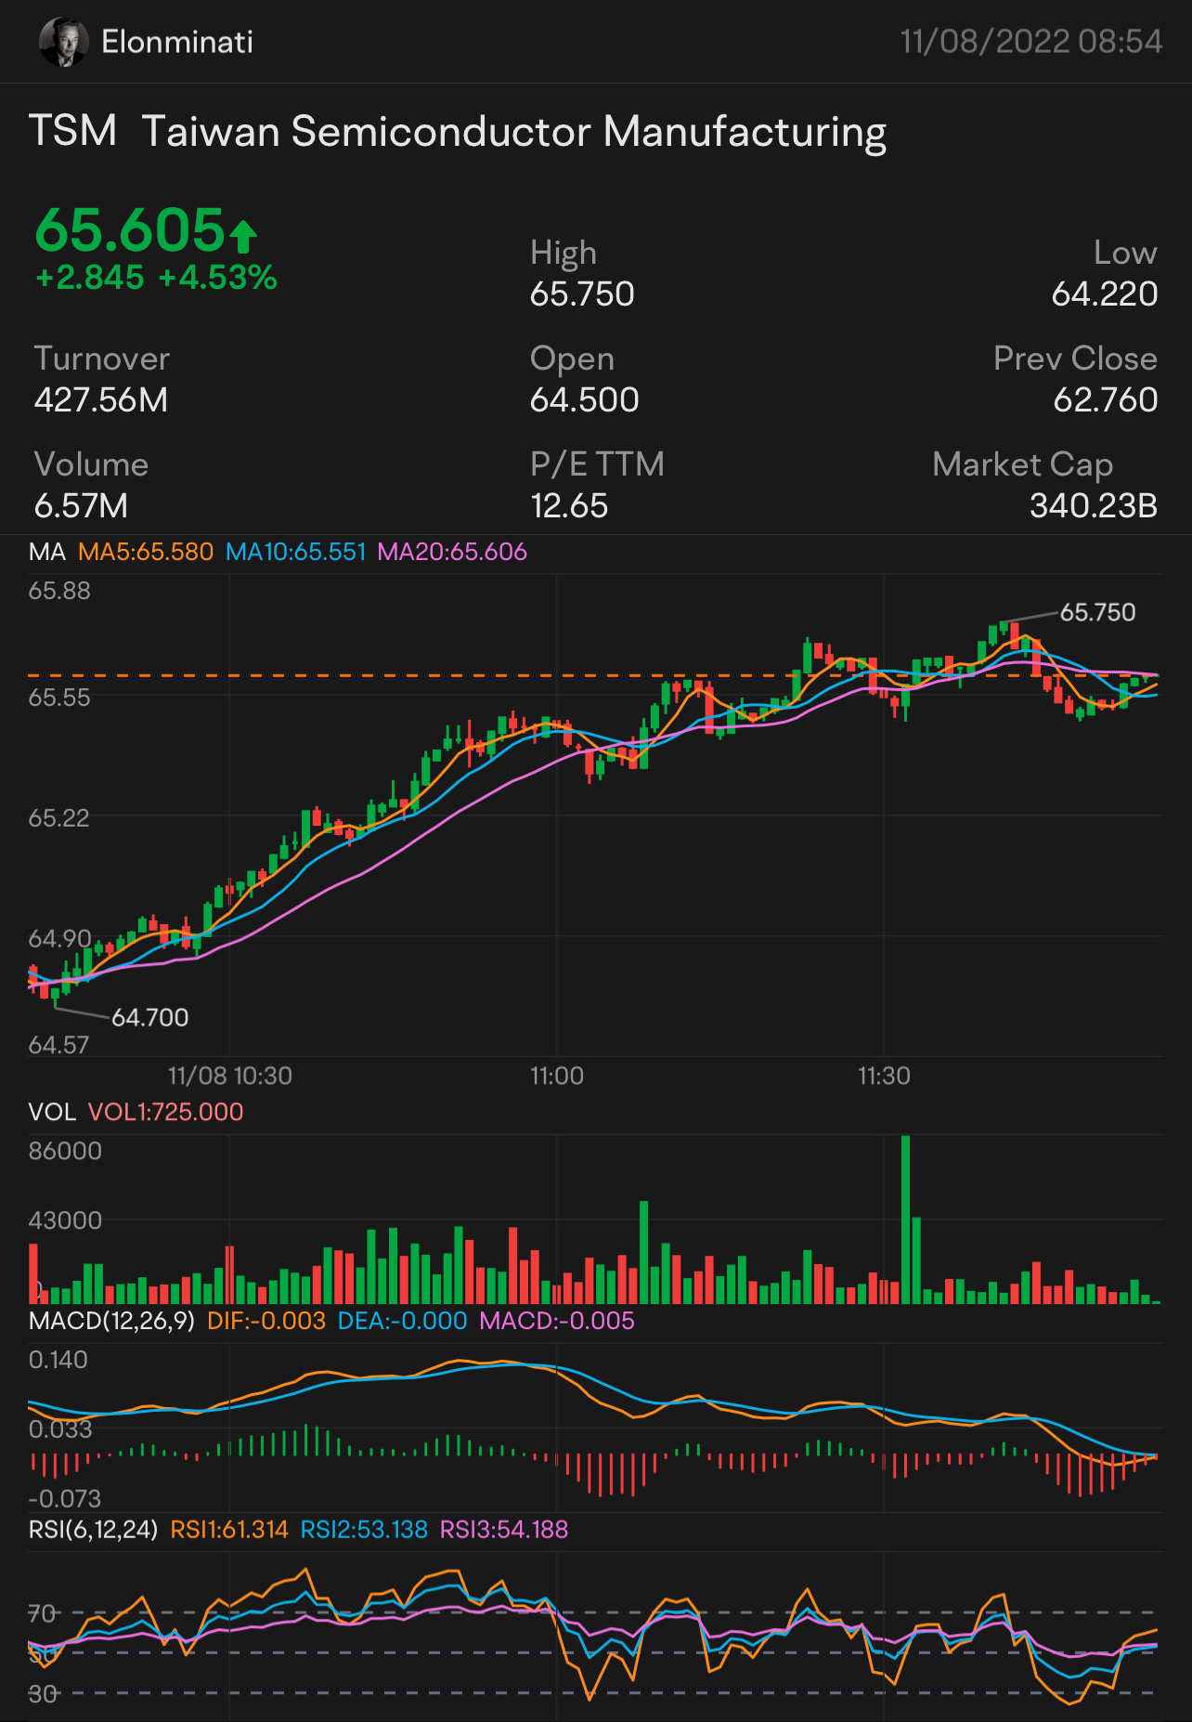Screen dimensions: 1192x1722
Task: Click the DIF:-0.003 reading
Action: (266, 1321)
